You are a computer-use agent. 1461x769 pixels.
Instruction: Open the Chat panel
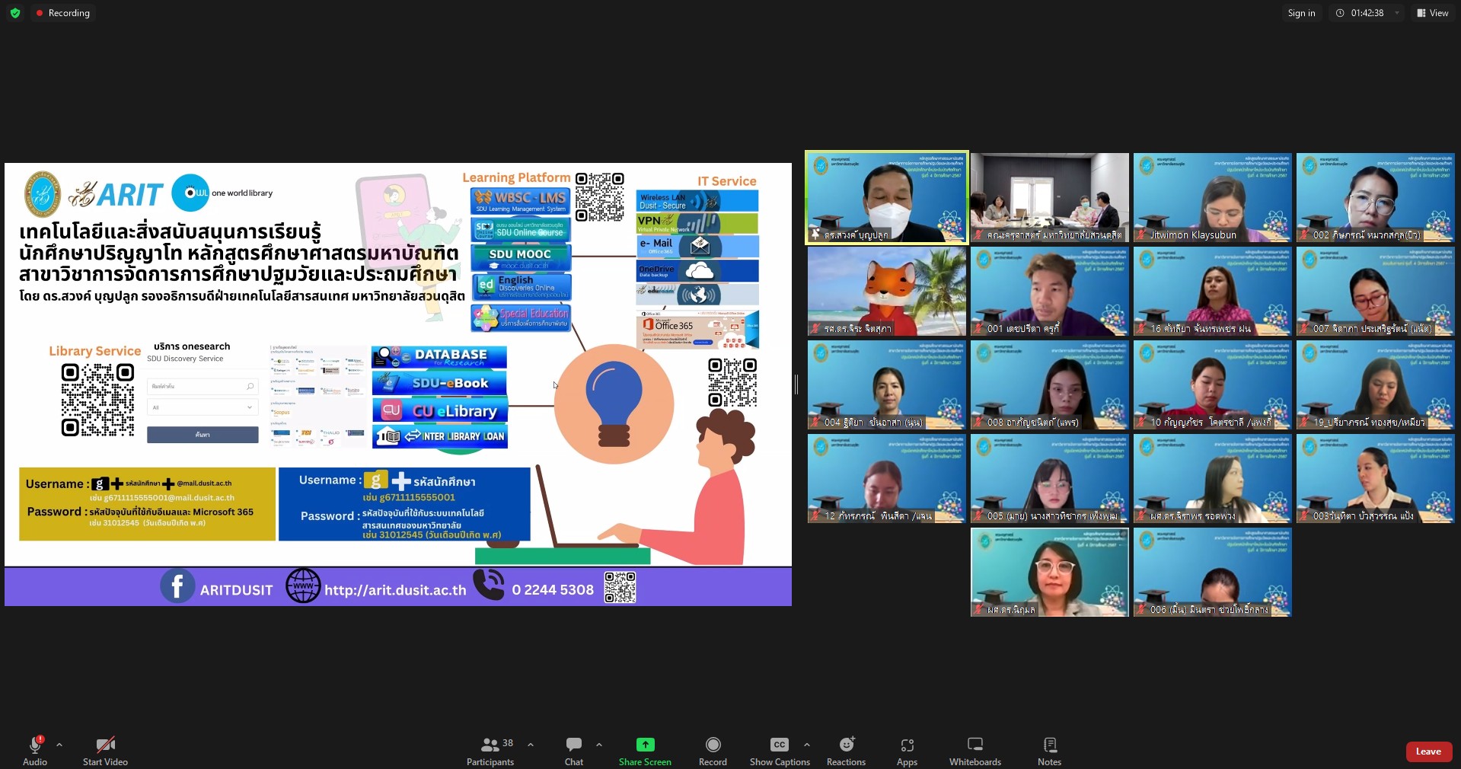click(x=574, y=750)
